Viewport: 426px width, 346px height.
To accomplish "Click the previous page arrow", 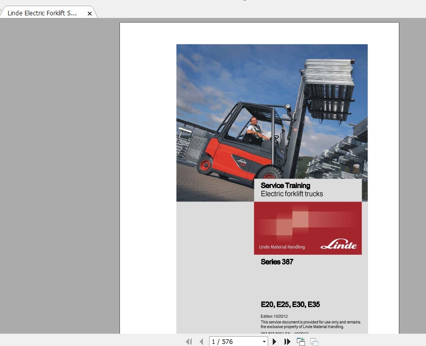I will pos(201,341).
